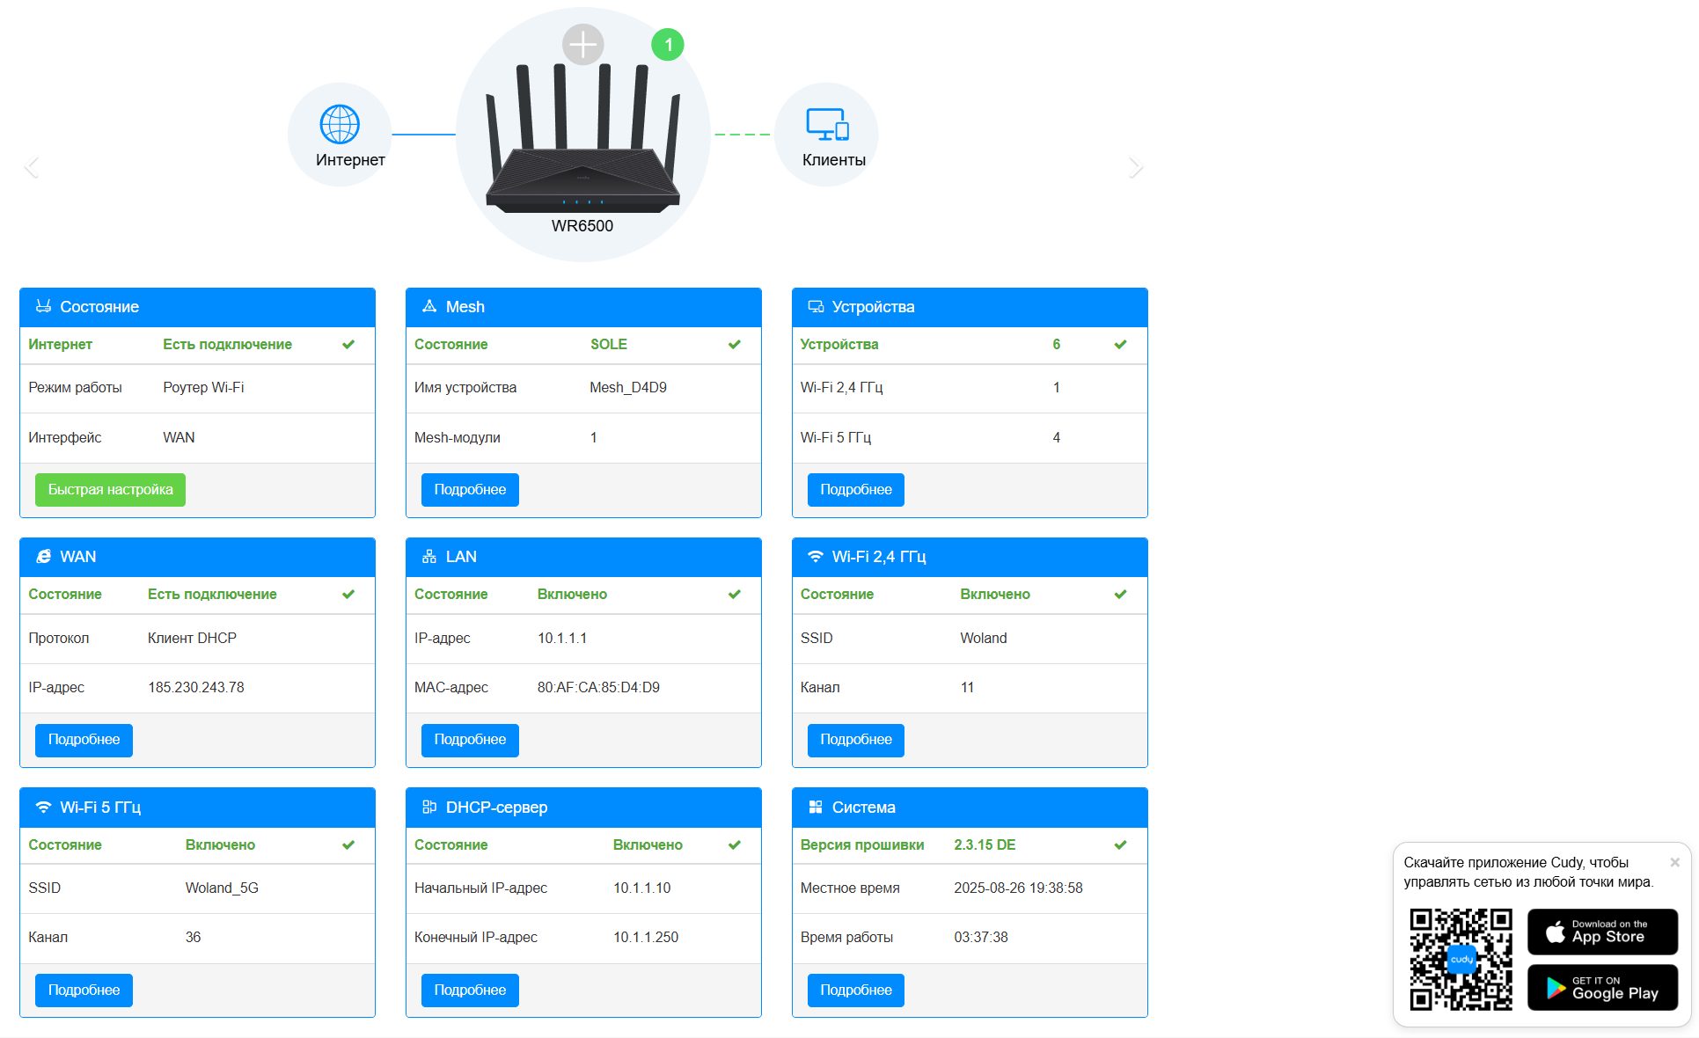Click the Internet globe icon

click(340, 125)
